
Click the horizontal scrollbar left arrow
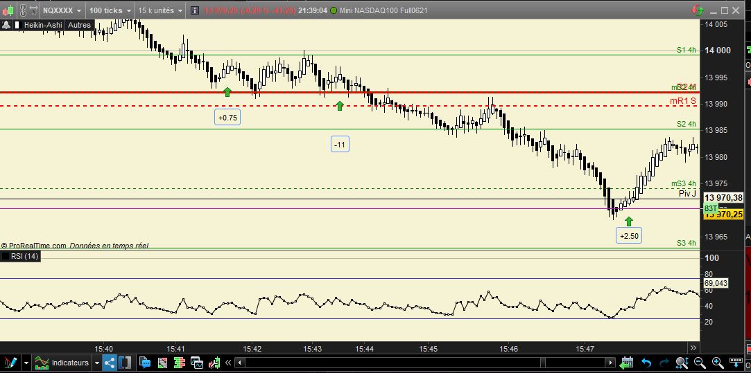click(239, 363)
